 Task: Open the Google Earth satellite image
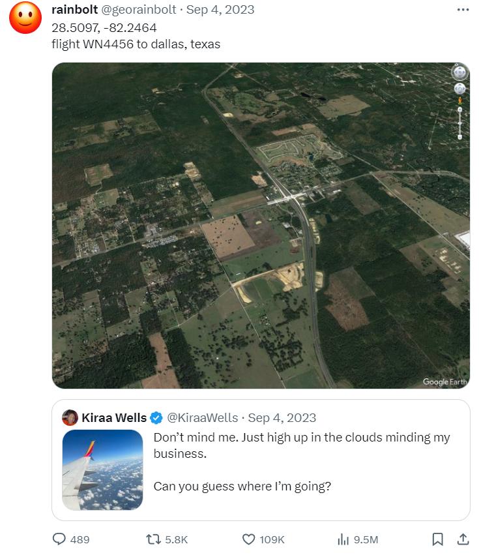pyautogui.click(x=261, y=225)
